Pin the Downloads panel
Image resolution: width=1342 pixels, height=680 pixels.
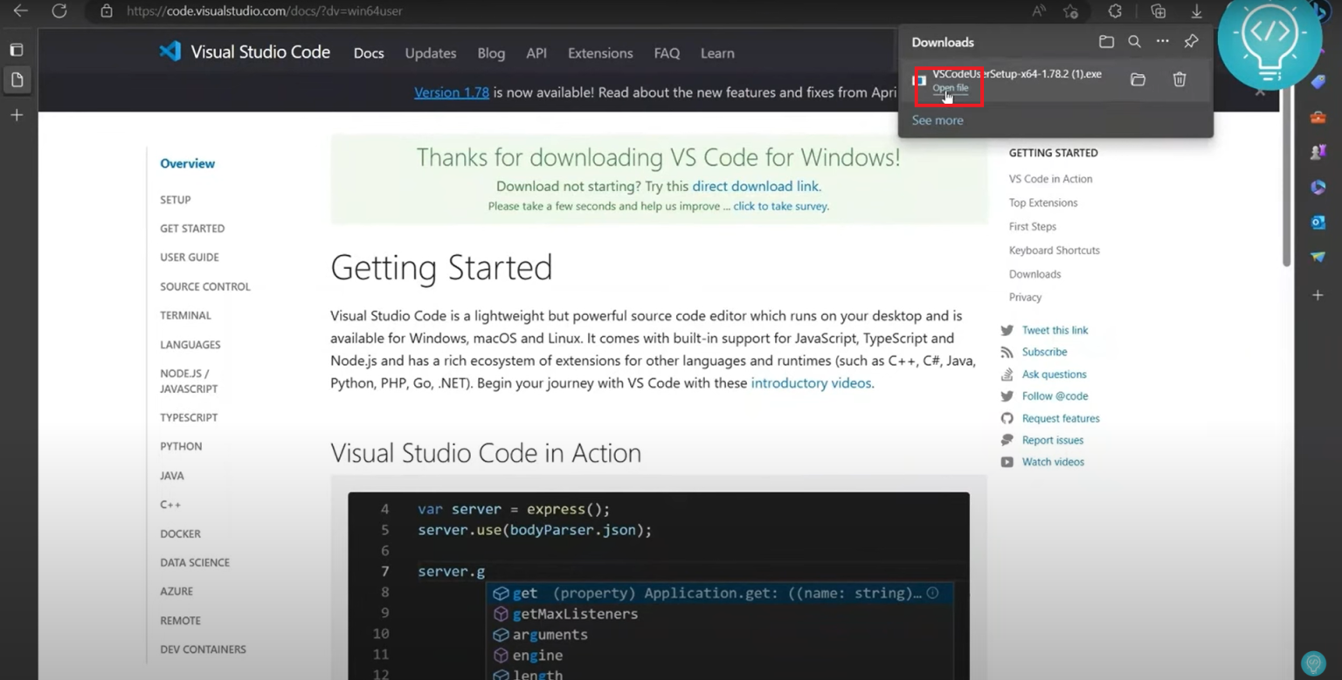(x=1191, y=41)
